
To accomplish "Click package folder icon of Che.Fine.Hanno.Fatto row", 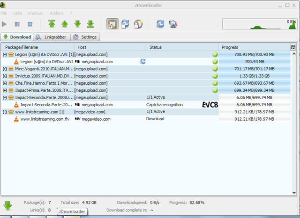I will pos(11,83).
